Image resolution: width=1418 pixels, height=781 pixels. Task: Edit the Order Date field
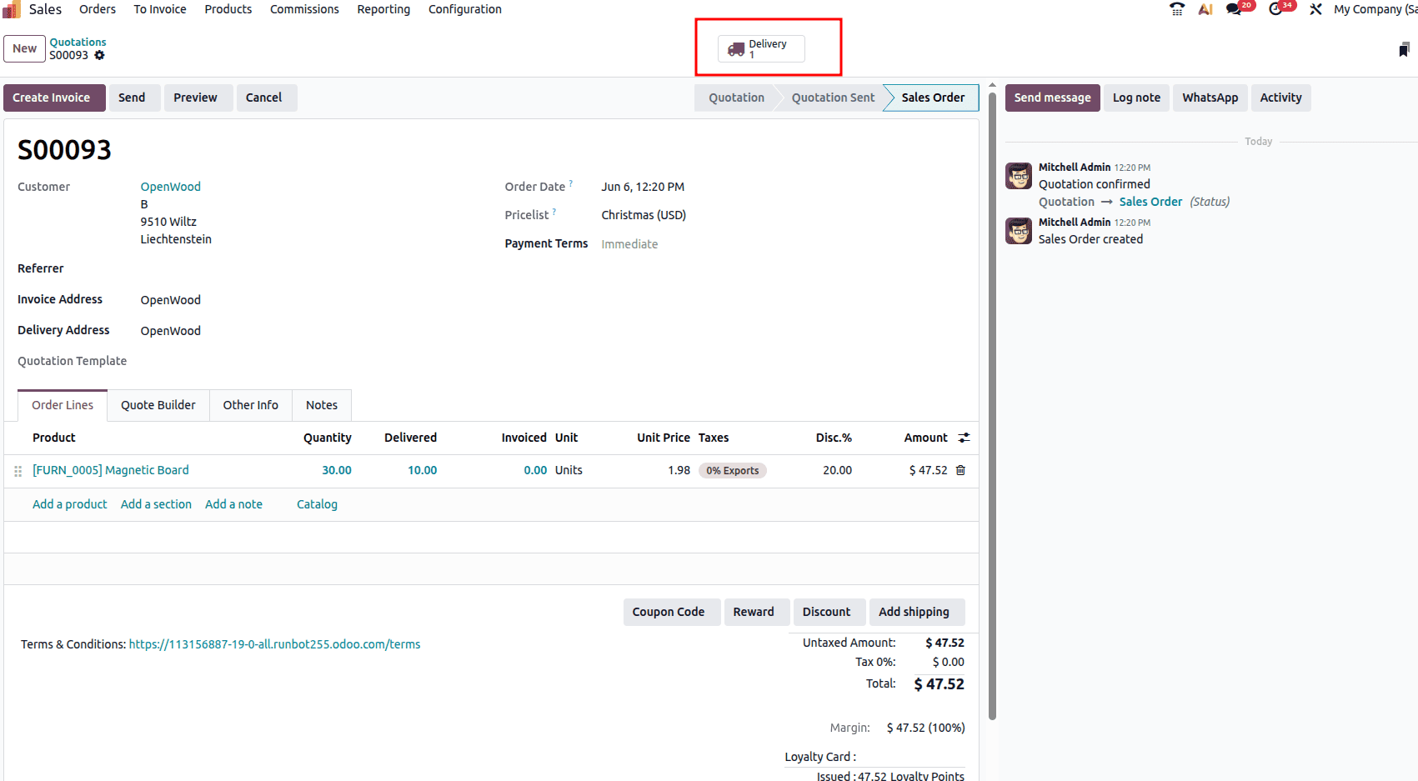click(643, 187)
